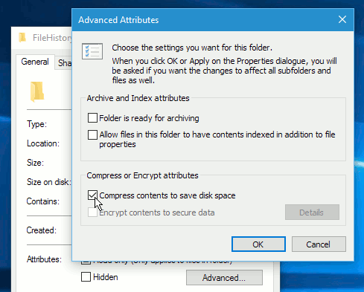The height and width of the screenshot is (292, 364).
Task: Open Advanced... in the Properties window
Action: [224, 278]
